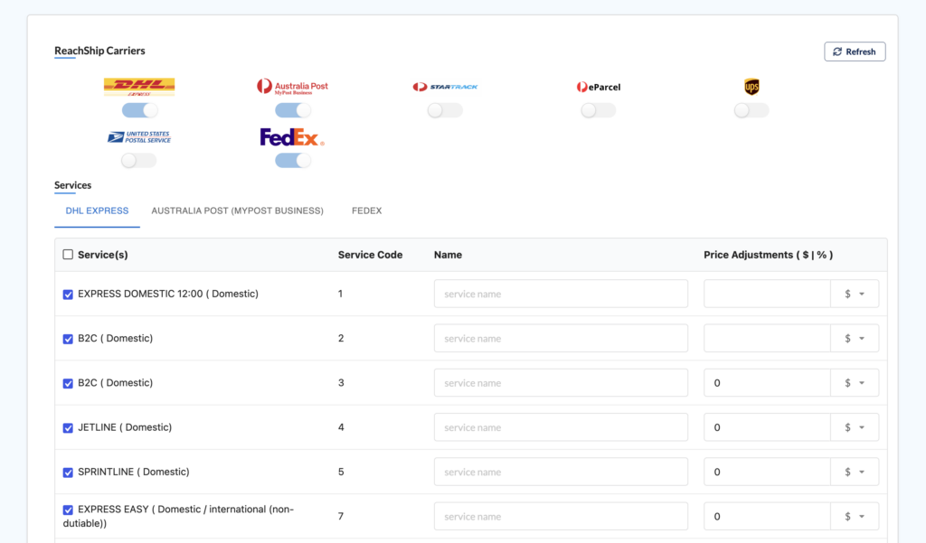Click the UPS shield logo
This screenshot has height=543, width=926.
tap(751, 87)
